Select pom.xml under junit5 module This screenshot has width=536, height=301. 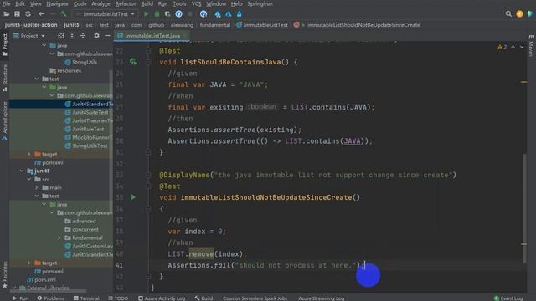coord(49,271)
